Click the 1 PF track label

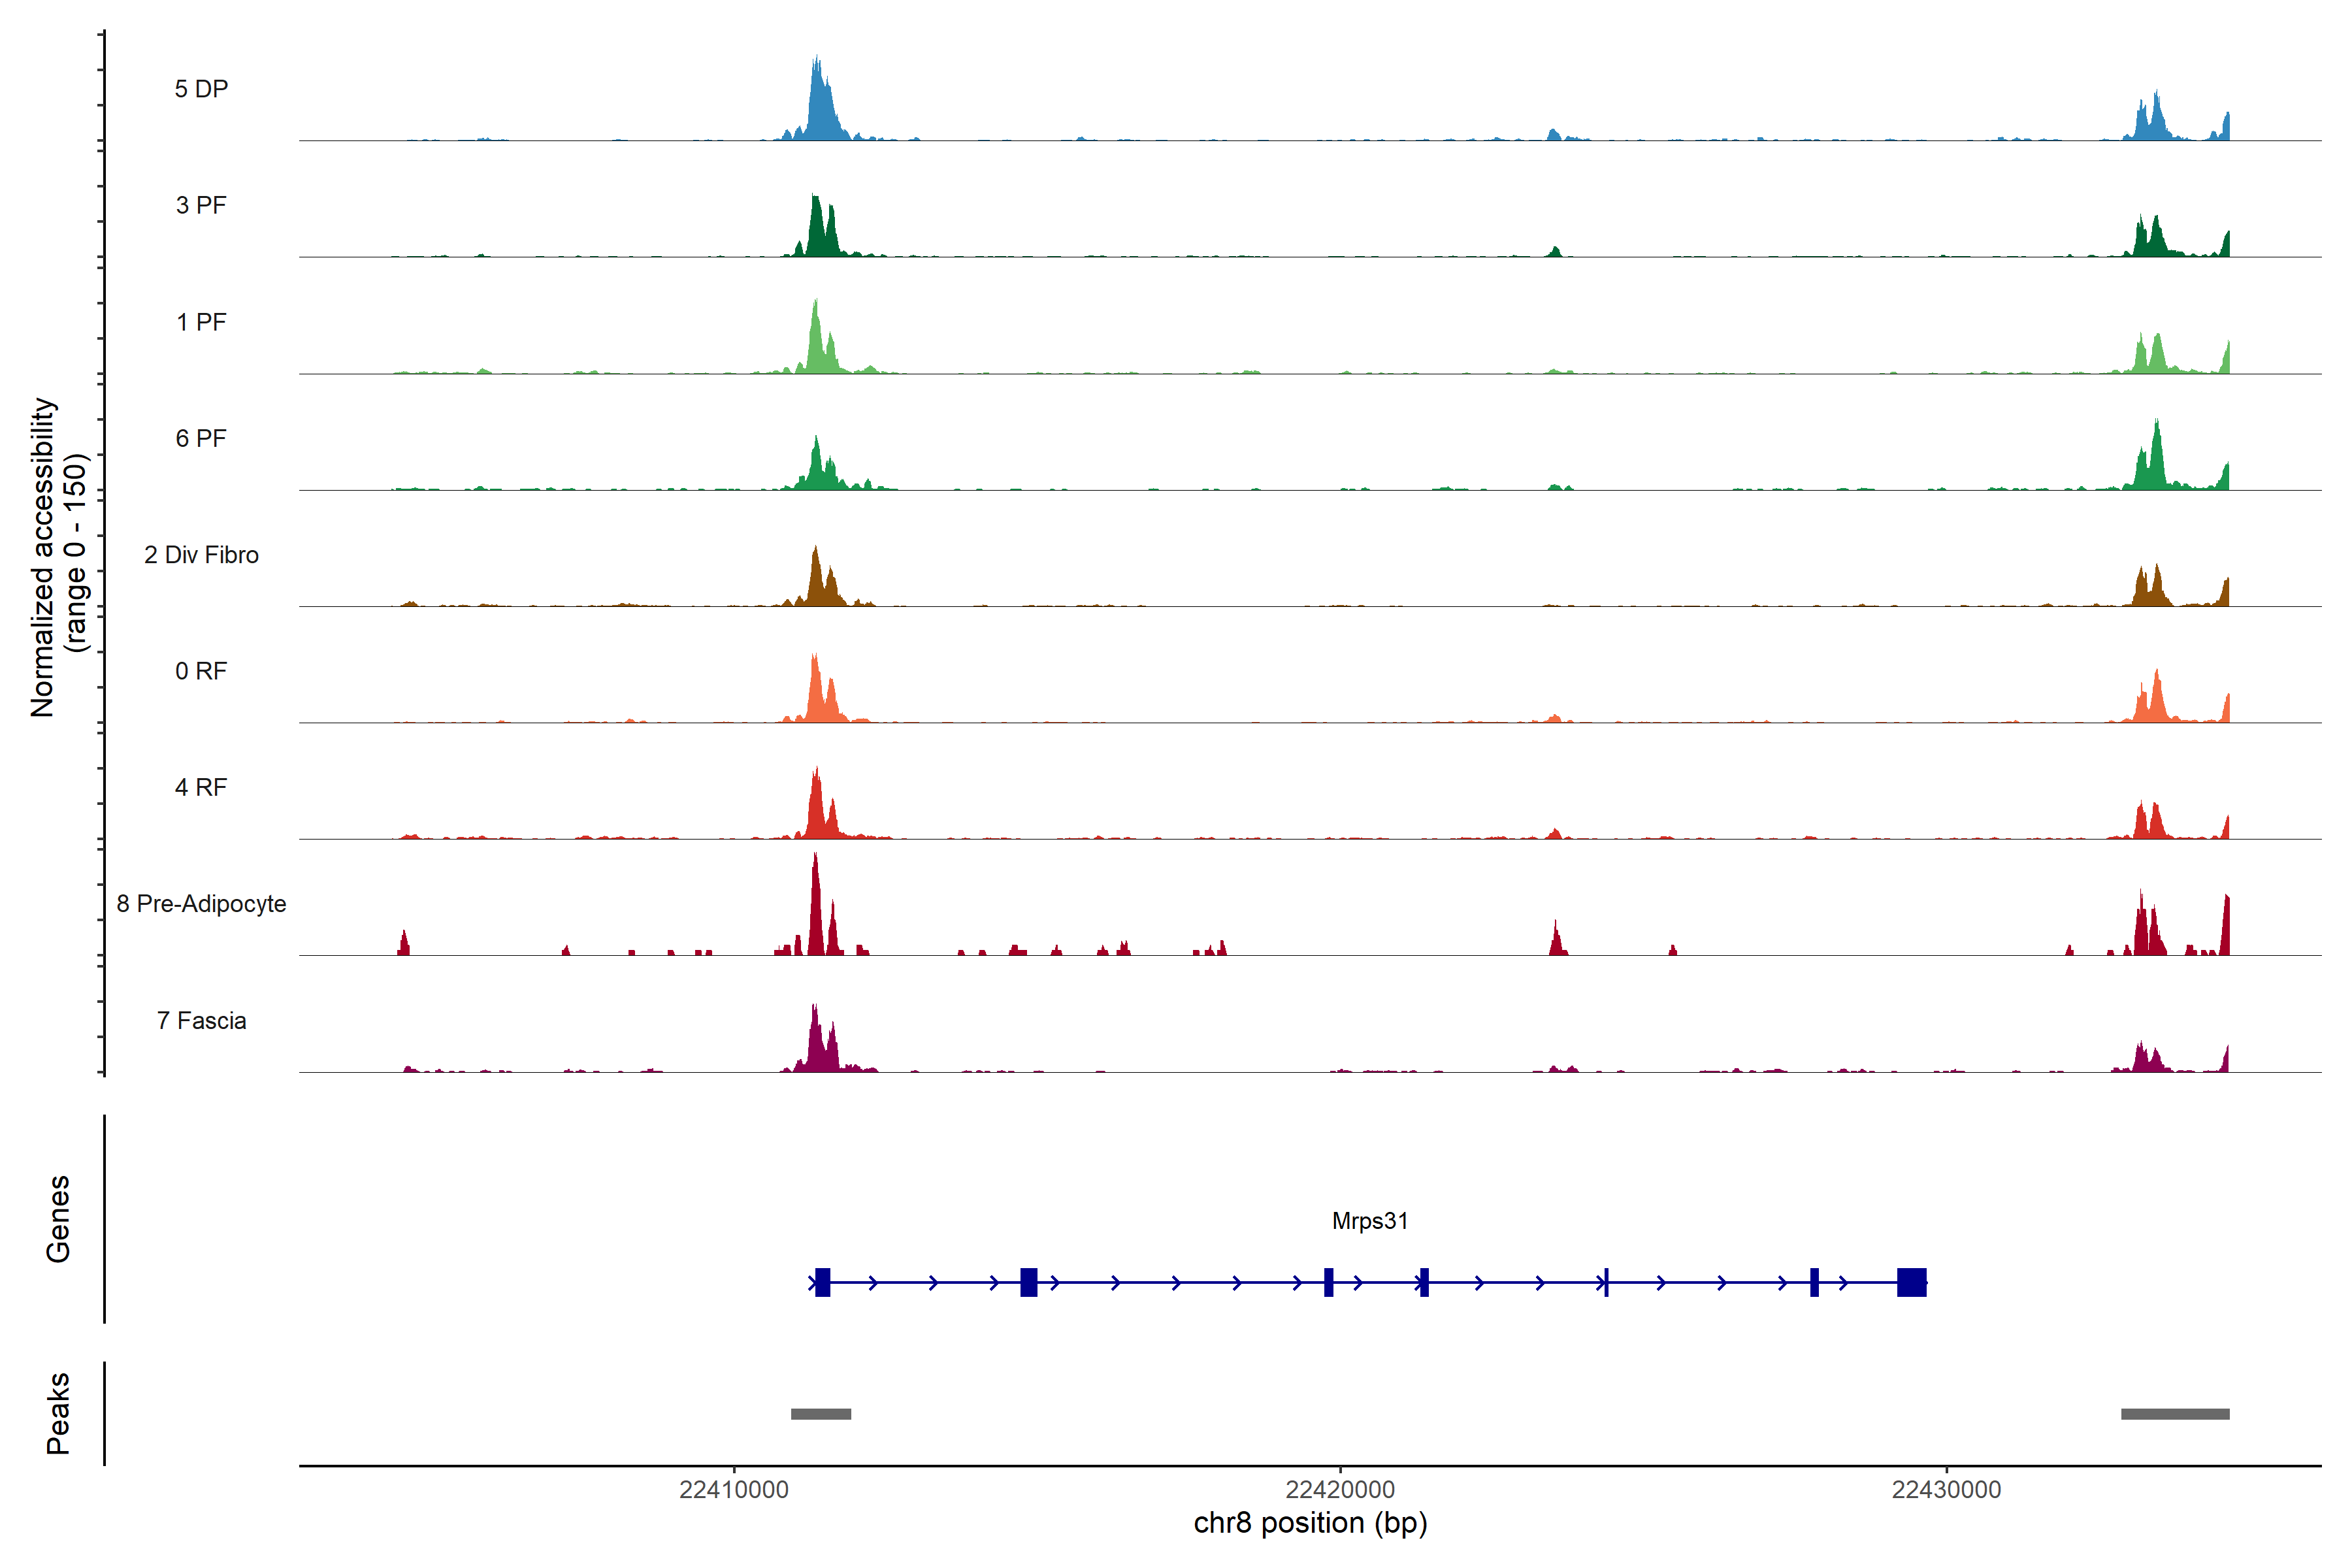pyautogui.click(x=201, y=322)
